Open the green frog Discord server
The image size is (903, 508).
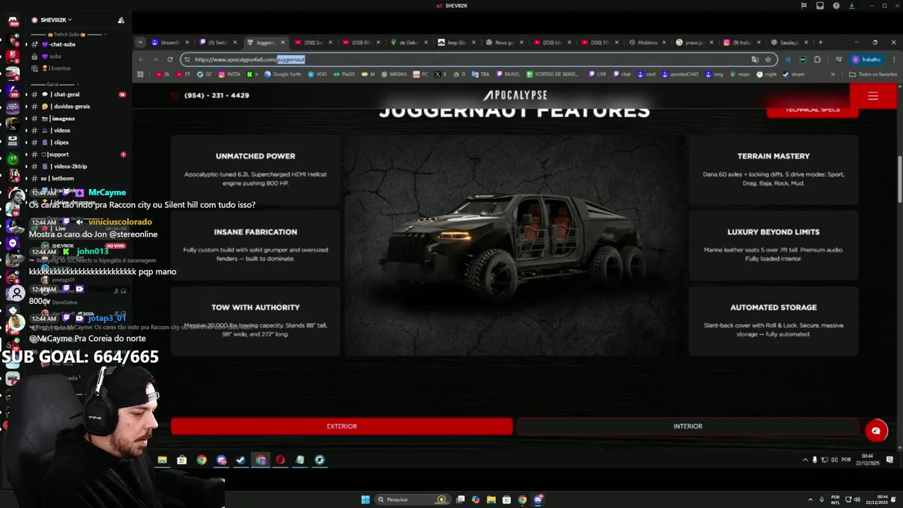pyautogui.click(x=13, y=159)
